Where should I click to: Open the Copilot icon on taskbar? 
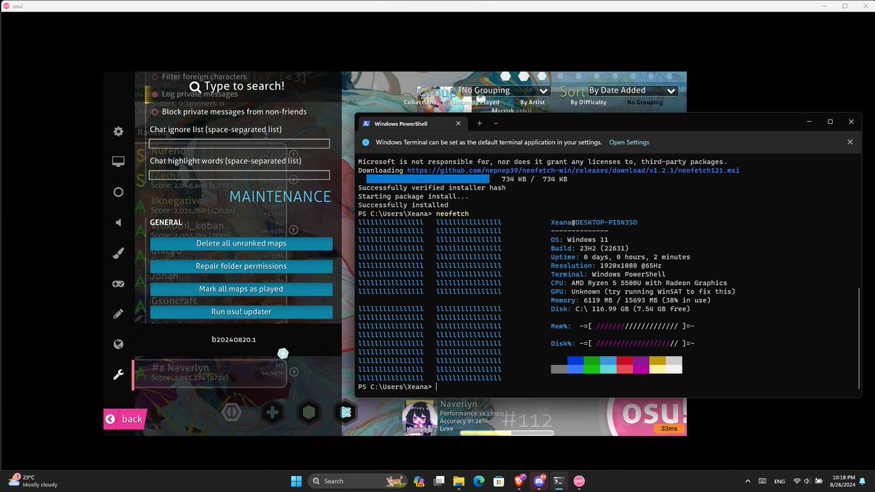[419, 481]
